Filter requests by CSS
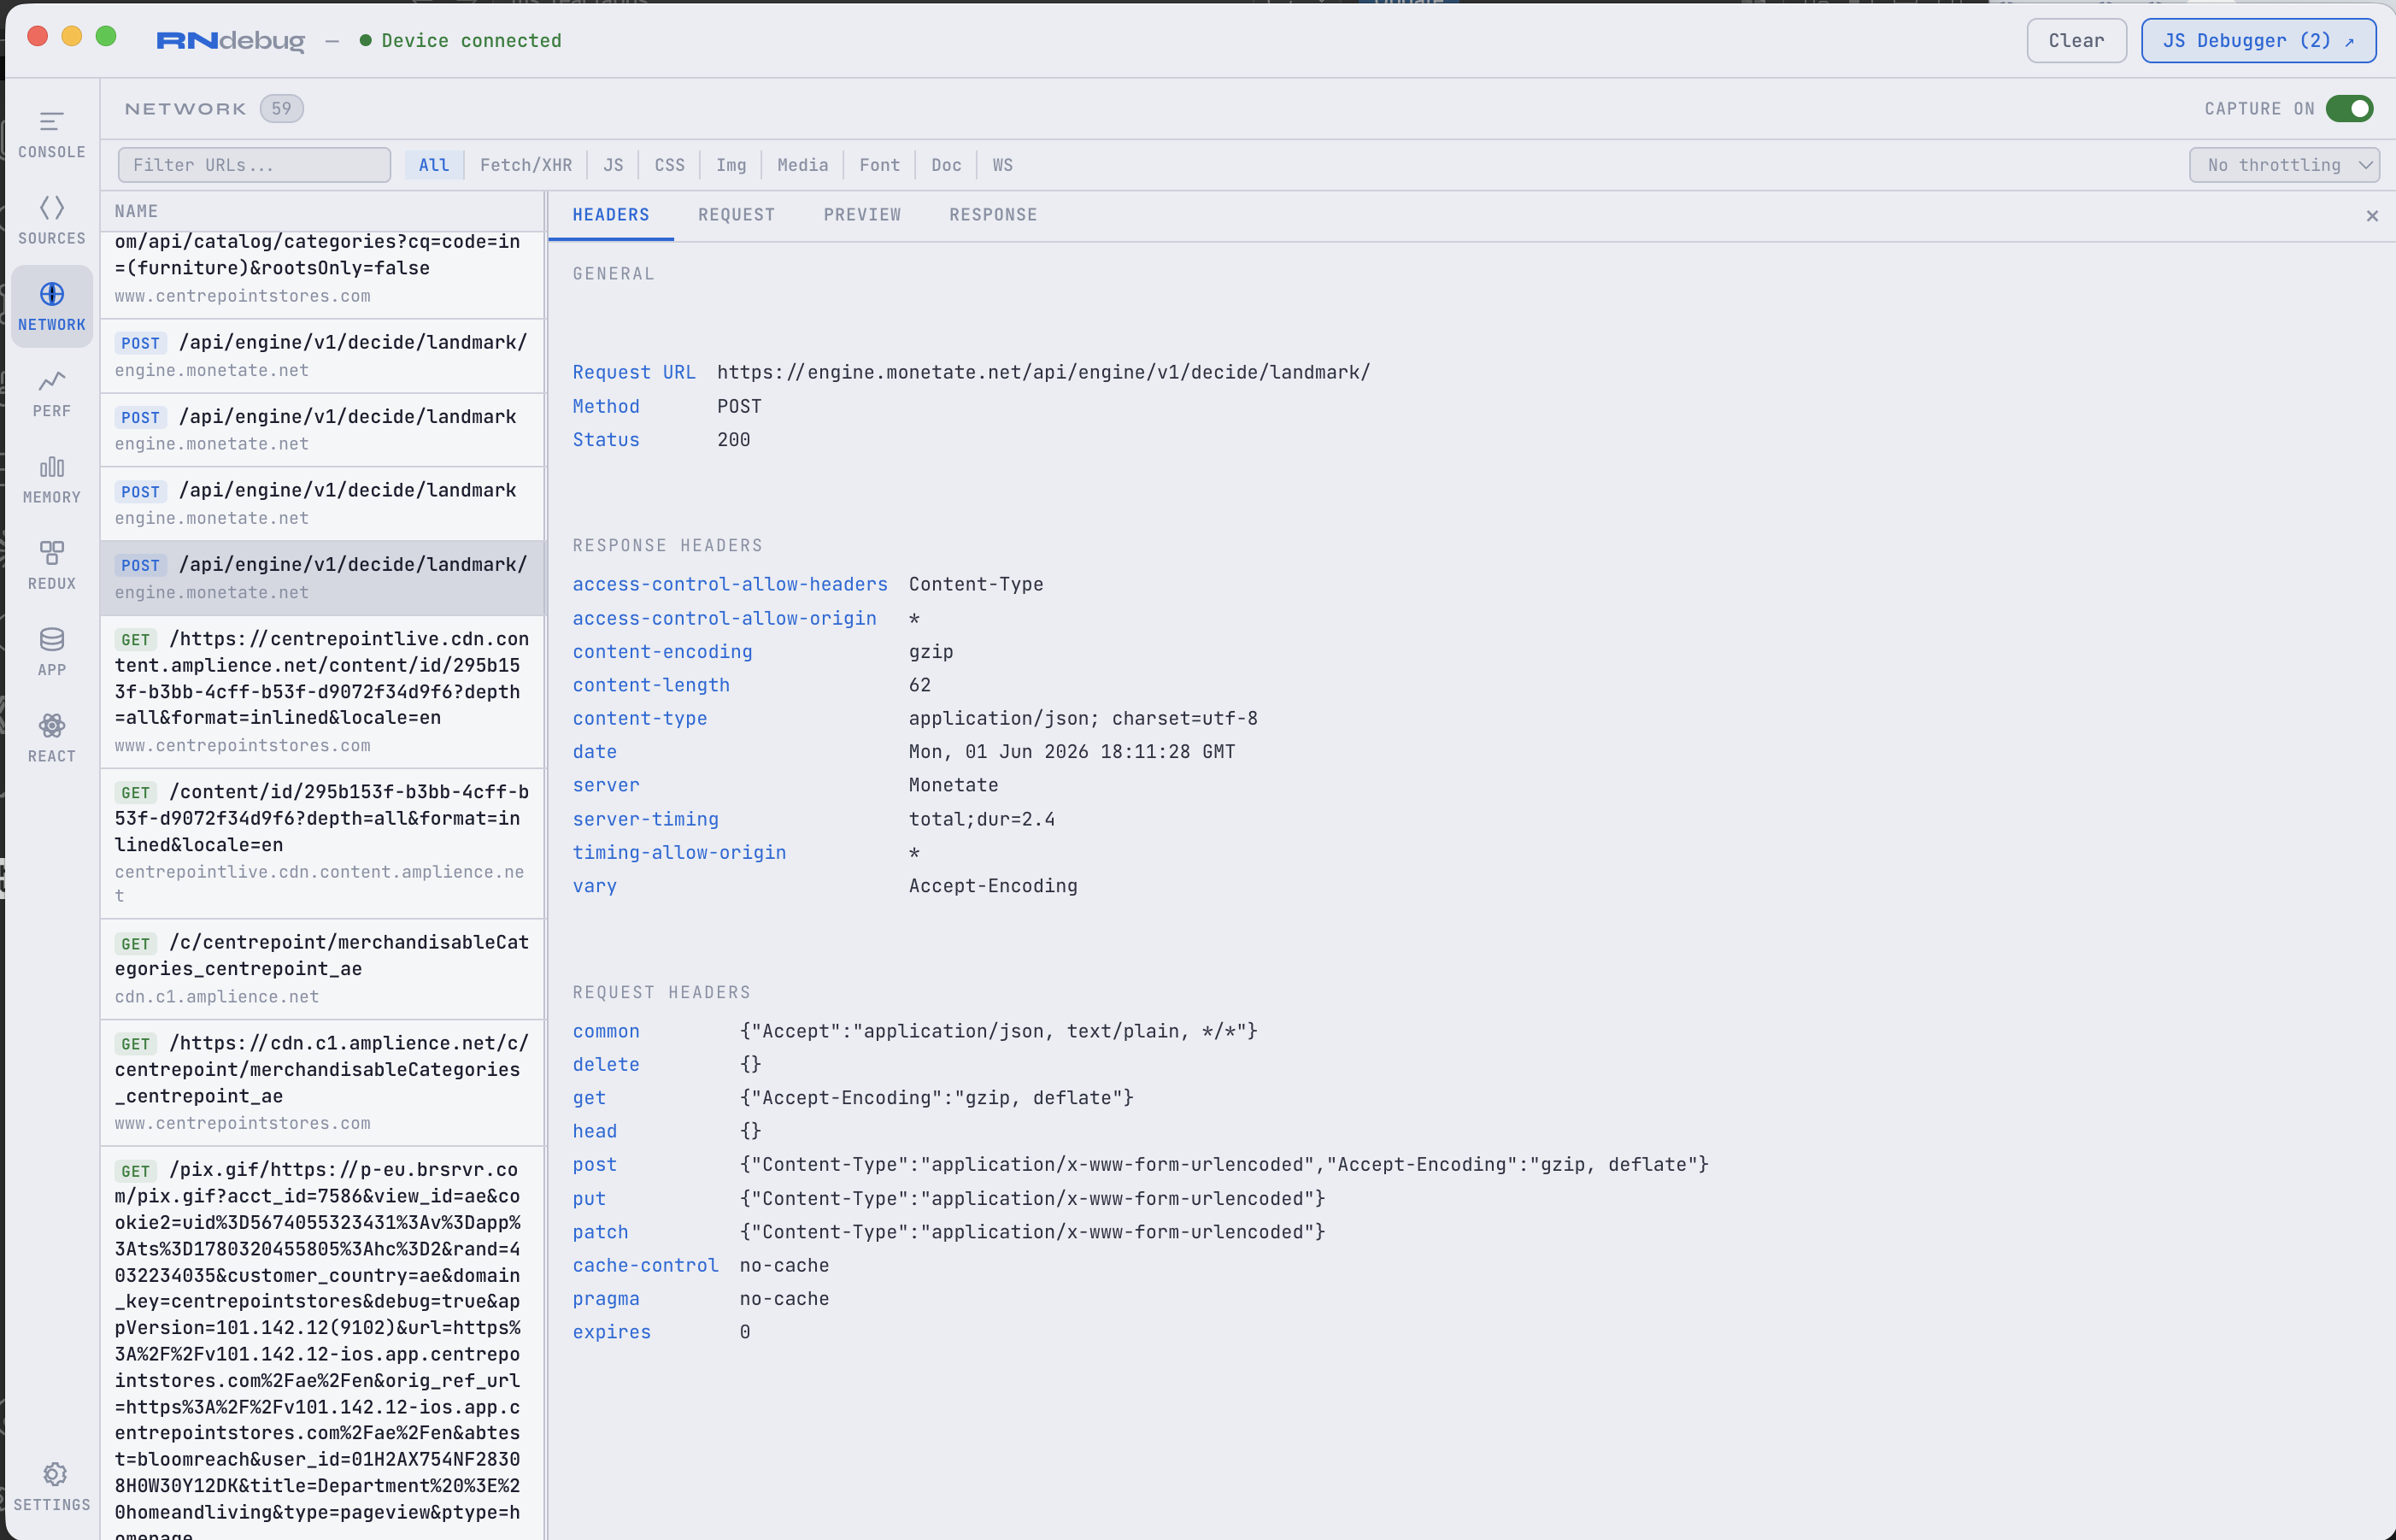The height and width of the screenshot is (1540, 2396). [670, 165]
